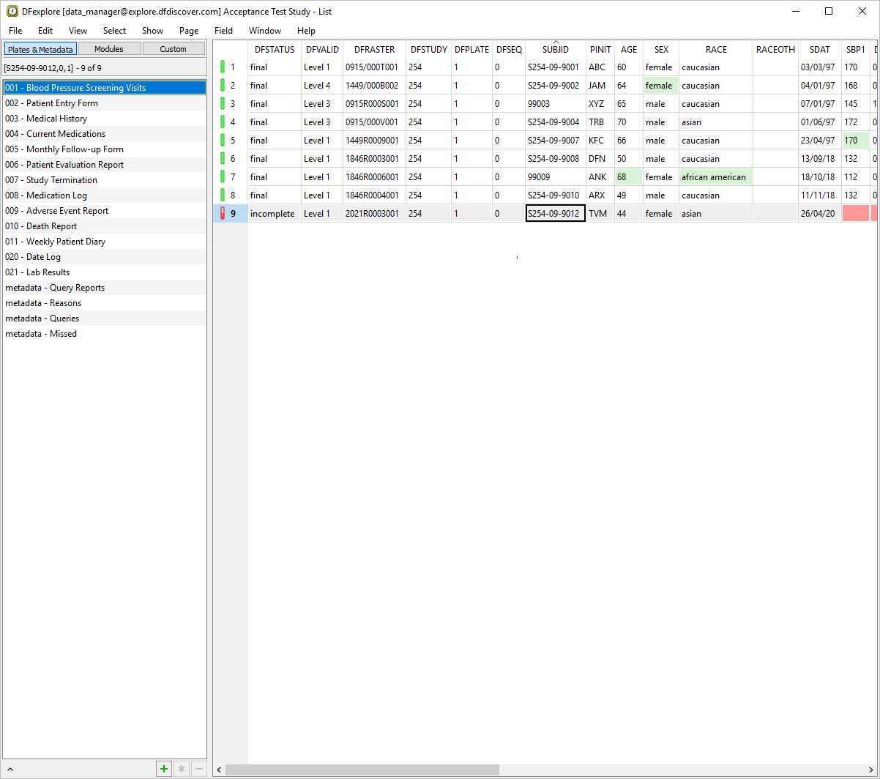Sort by the SUBJID column header

555,50
